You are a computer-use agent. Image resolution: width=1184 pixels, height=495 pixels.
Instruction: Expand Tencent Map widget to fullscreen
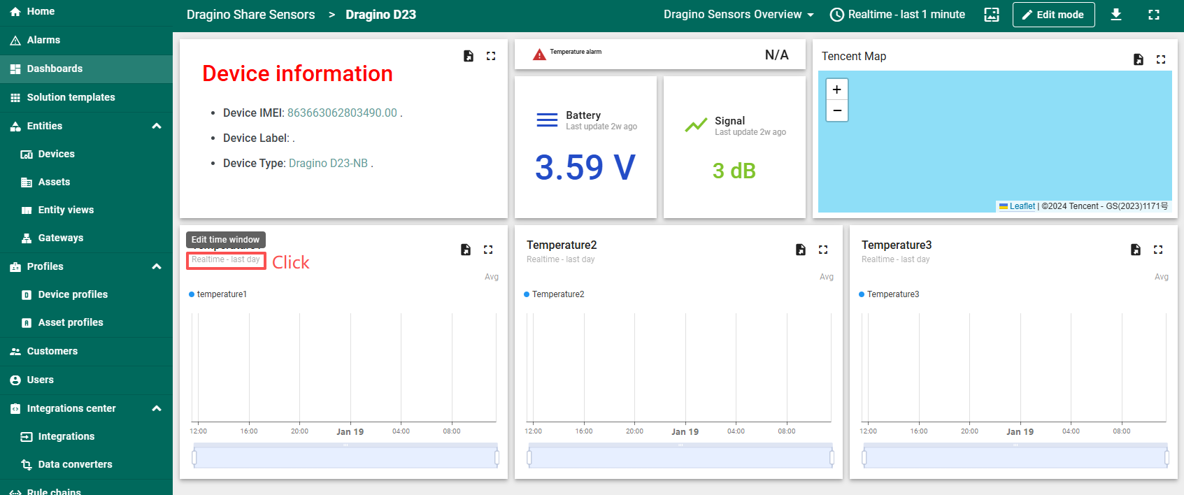pos(1161,59)
